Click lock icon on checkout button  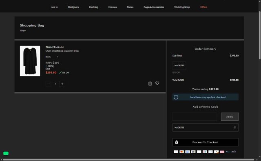177,142
